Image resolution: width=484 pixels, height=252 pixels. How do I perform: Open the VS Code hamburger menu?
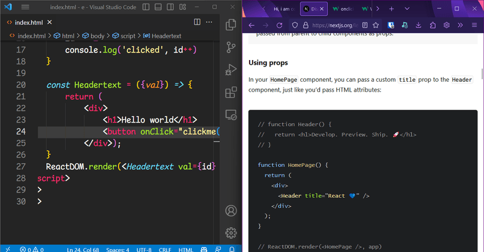[x=25, y=7]
